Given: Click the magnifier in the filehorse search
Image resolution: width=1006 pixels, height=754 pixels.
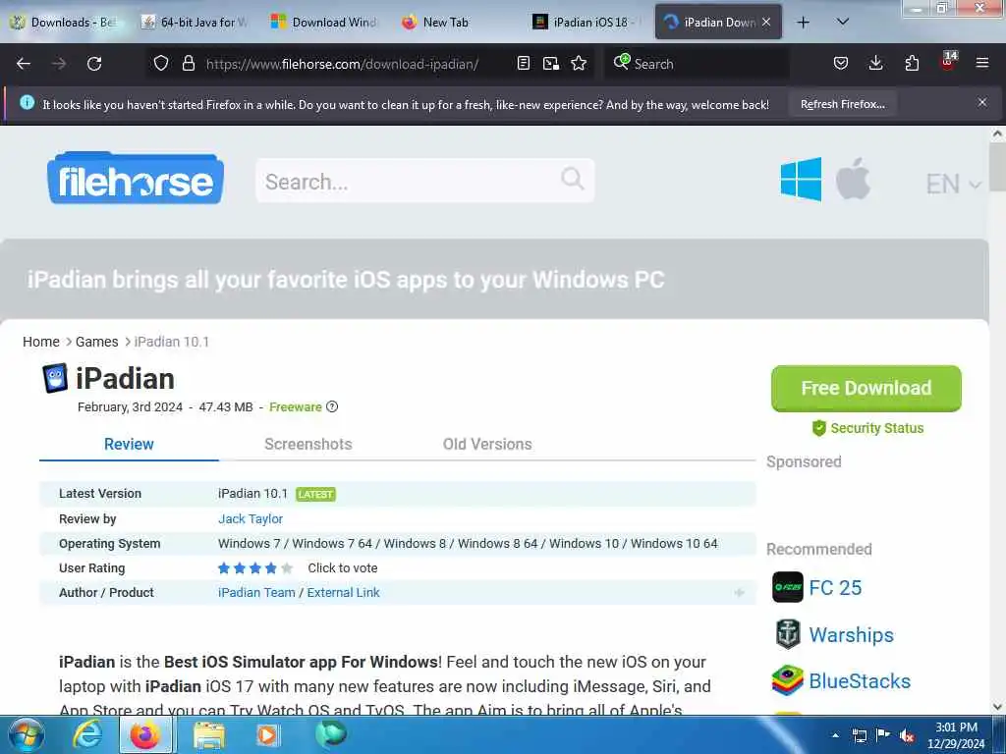Looking at the screenshot, I should [x=573, y=179].
